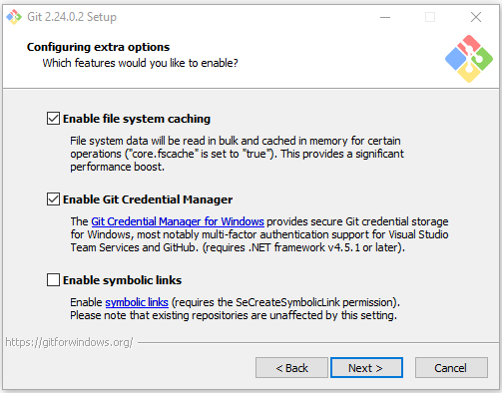Continue setup with the Next button
The image size is (502, 393).
pyautogui.click(x=366, y=368)
